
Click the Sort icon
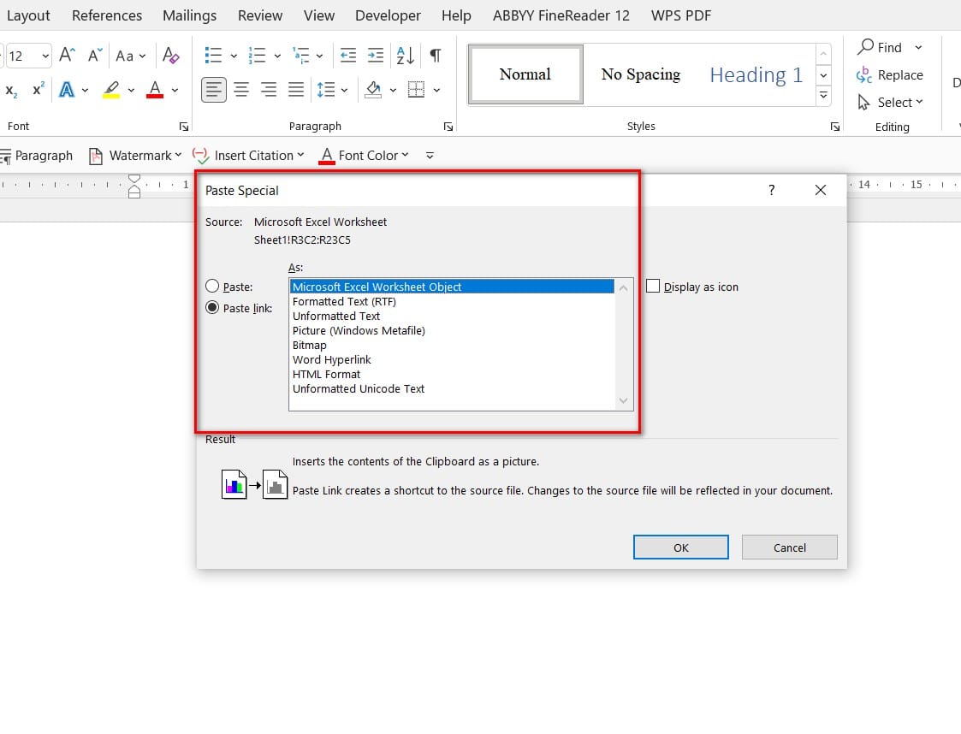click(405, 55)
